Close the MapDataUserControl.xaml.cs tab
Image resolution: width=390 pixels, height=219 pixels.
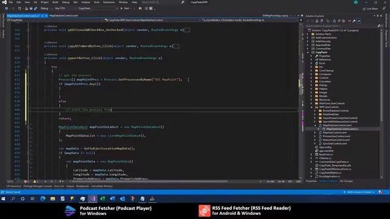point(46,16)
